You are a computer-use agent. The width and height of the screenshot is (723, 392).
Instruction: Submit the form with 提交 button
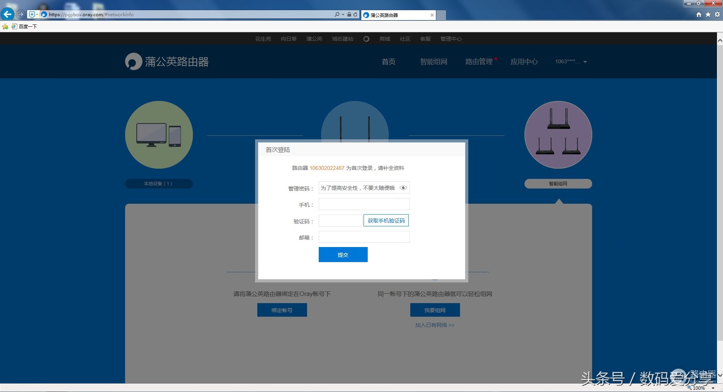click(x=343, y=255)
